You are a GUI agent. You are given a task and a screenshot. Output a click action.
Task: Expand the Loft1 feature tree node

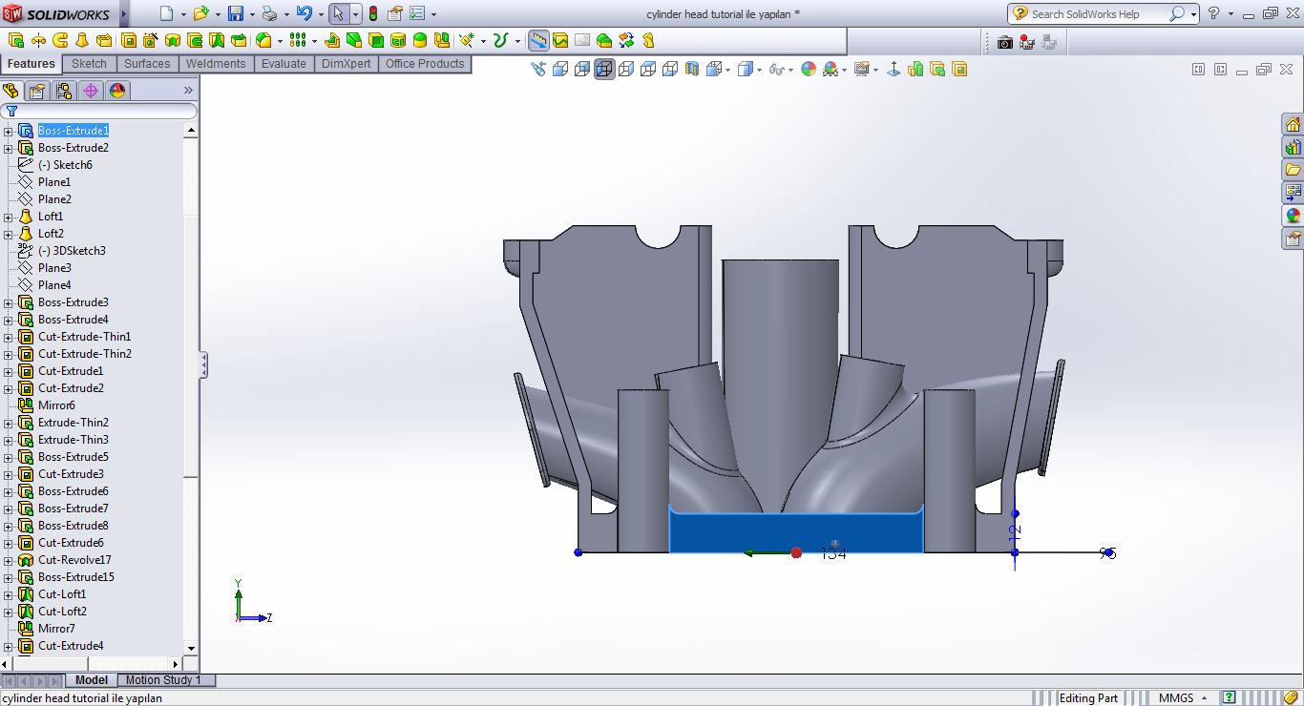[9, 217]
